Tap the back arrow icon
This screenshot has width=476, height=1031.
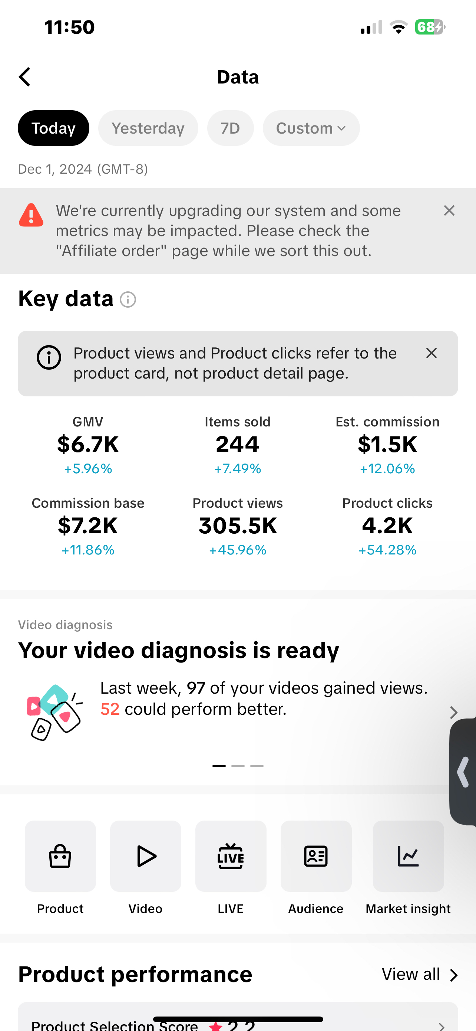click(x=25, y=77)
